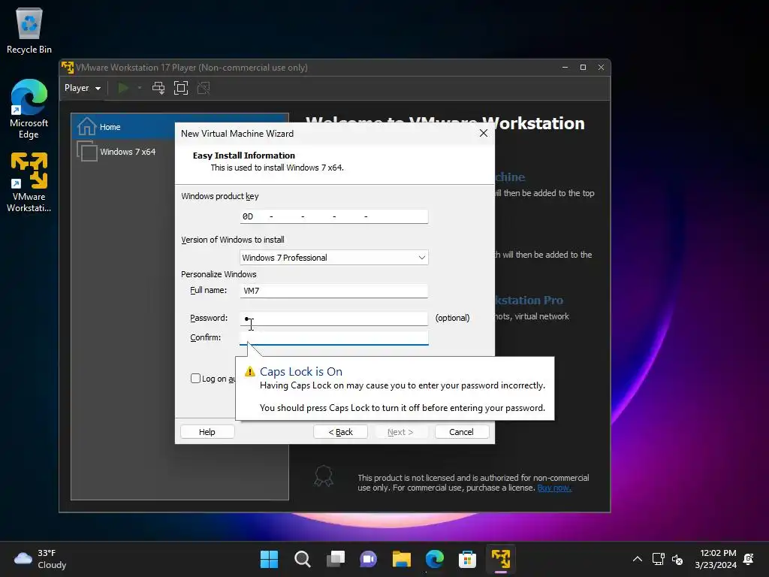Click the VMware title bar logo icon
The height and width of the screenshot is (577, 769).
68,67
